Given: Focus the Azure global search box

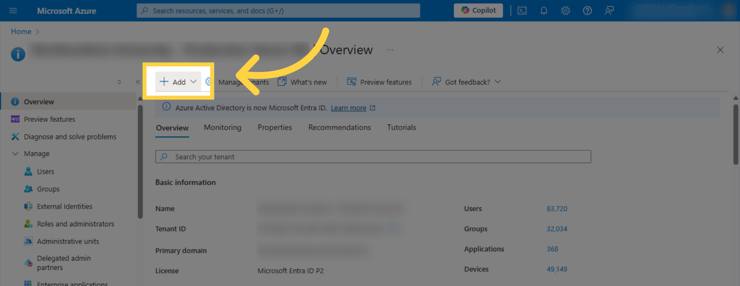Looking at the screenshot, I should (278, 11).
